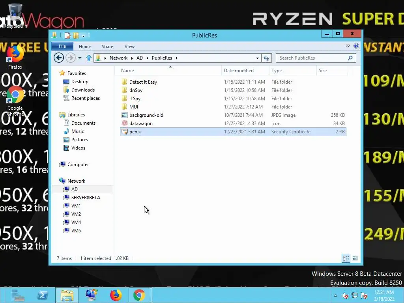Sort files by Date modified column
This screenshot has height=303, width=404.
(x=245, y=71)
